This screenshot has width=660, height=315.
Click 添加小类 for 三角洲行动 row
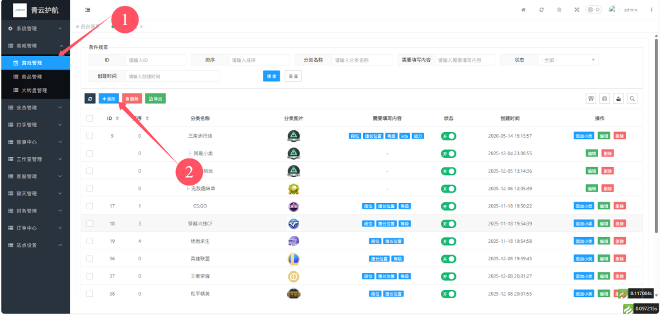click(x=584, y=136)
